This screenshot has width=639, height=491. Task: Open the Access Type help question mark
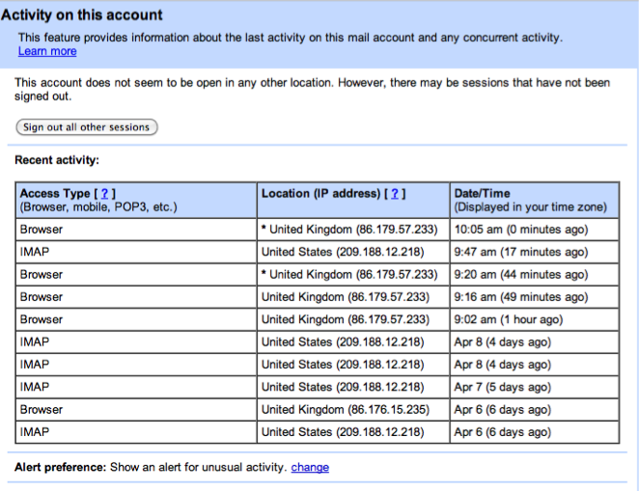(x=104, y=194)
